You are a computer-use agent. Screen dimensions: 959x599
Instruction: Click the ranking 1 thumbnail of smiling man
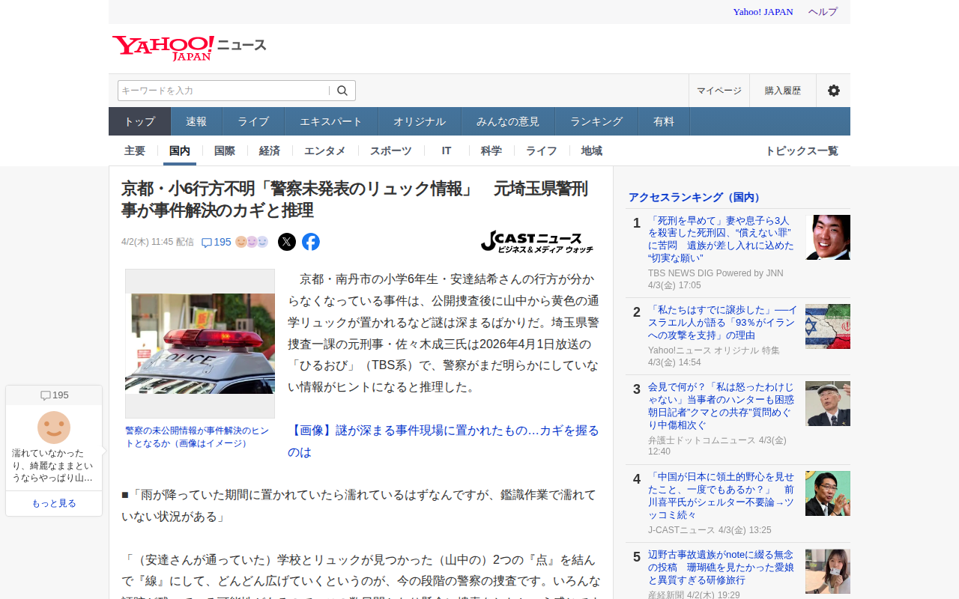tap(828, 237)
